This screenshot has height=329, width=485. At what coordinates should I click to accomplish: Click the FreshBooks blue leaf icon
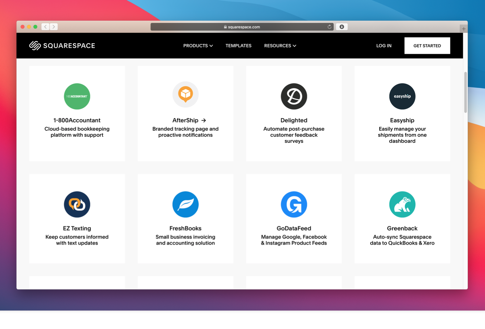pyautogui.click(x=185, y=204)
